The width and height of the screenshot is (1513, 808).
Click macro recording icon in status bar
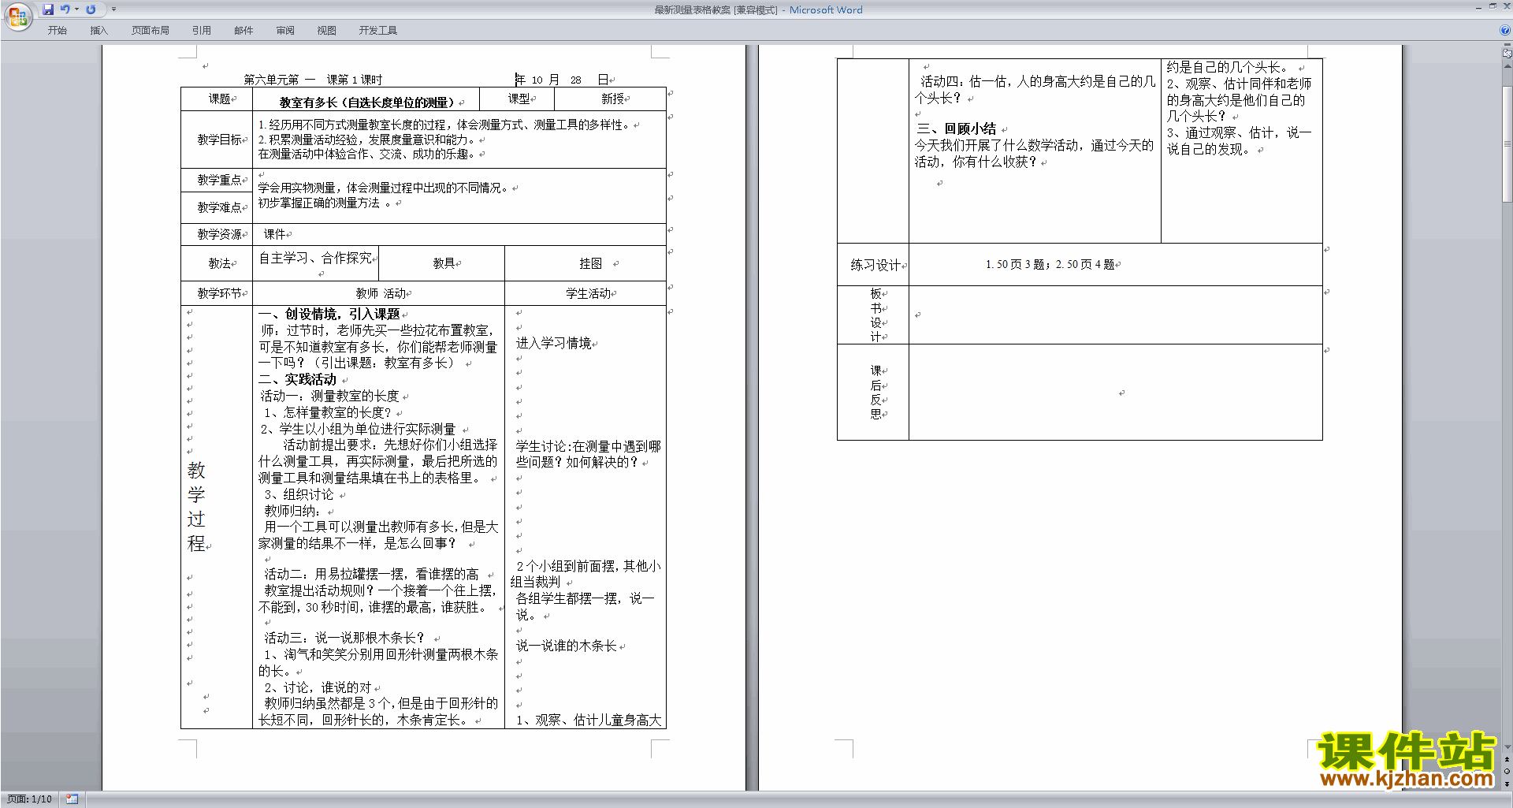(72, 799)
